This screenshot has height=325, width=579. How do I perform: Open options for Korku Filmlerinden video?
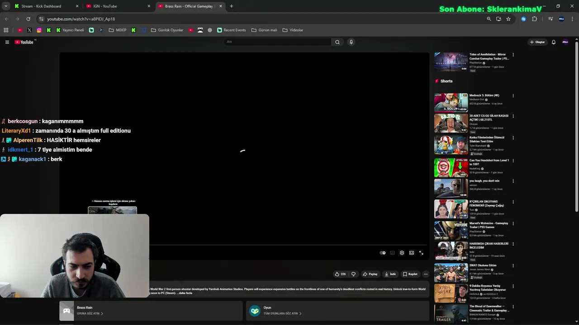(513, 138)
